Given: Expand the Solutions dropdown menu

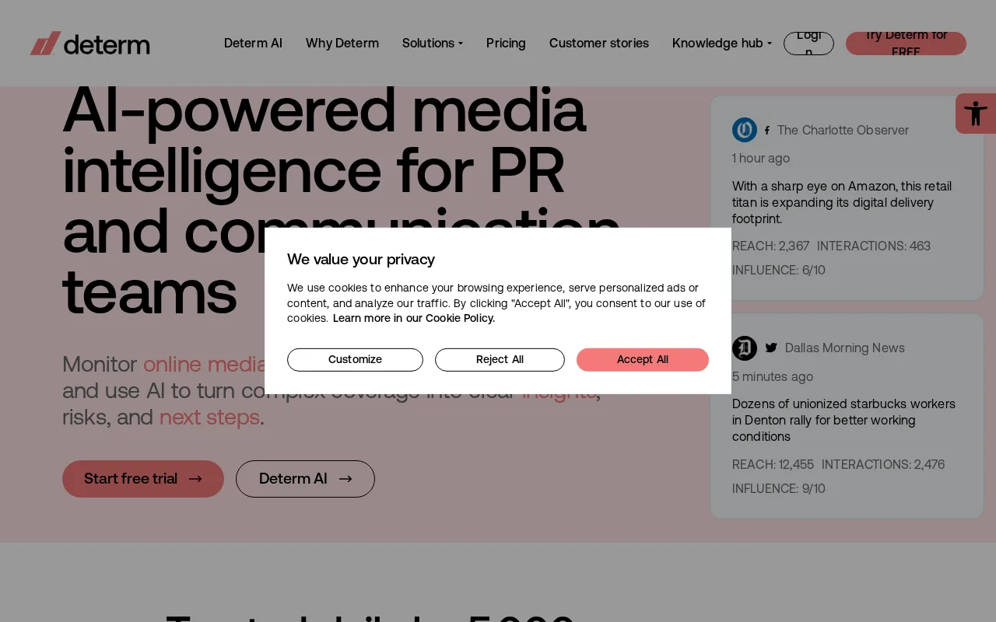Looking at the screenshot, I should pyautogui.click(x=433, y=44).
